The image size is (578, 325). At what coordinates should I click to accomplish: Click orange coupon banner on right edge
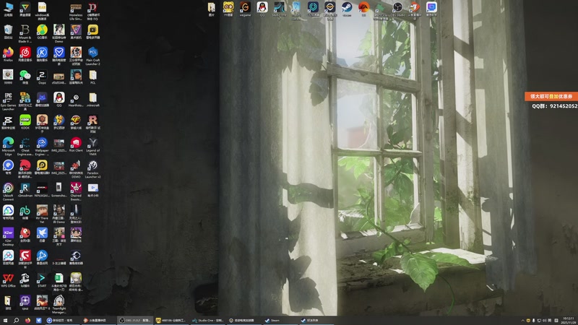pyautogui.click(x=551, y=97)
